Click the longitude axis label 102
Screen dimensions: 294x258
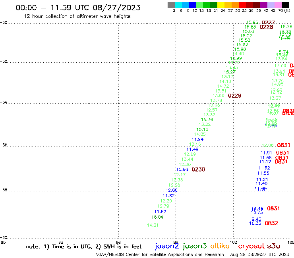[x=234, y=243]
